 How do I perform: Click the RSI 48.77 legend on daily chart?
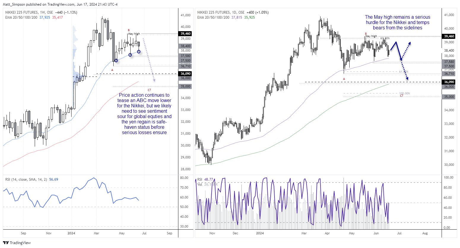coord(205,179)
